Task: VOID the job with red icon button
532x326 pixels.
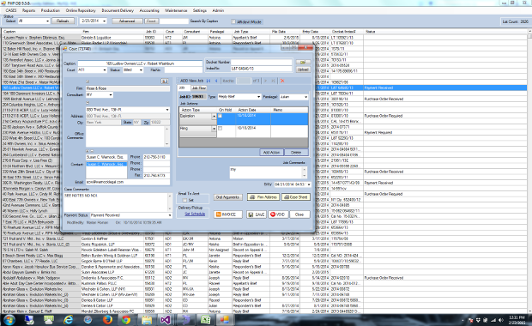Action: click(278, 214)
